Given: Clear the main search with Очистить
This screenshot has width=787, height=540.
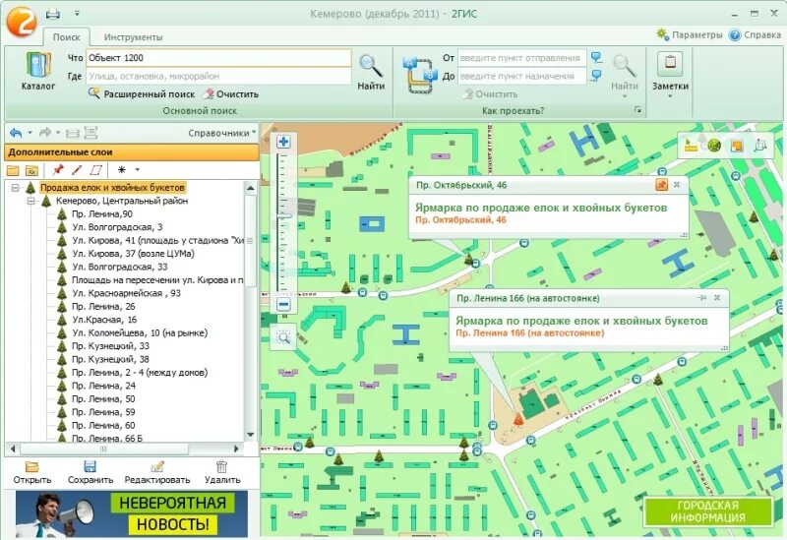Looking at the screenshot, I should coord(231,93).
